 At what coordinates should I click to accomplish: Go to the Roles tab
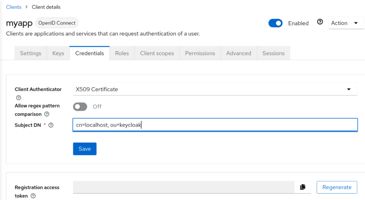(x=122, y=53)
